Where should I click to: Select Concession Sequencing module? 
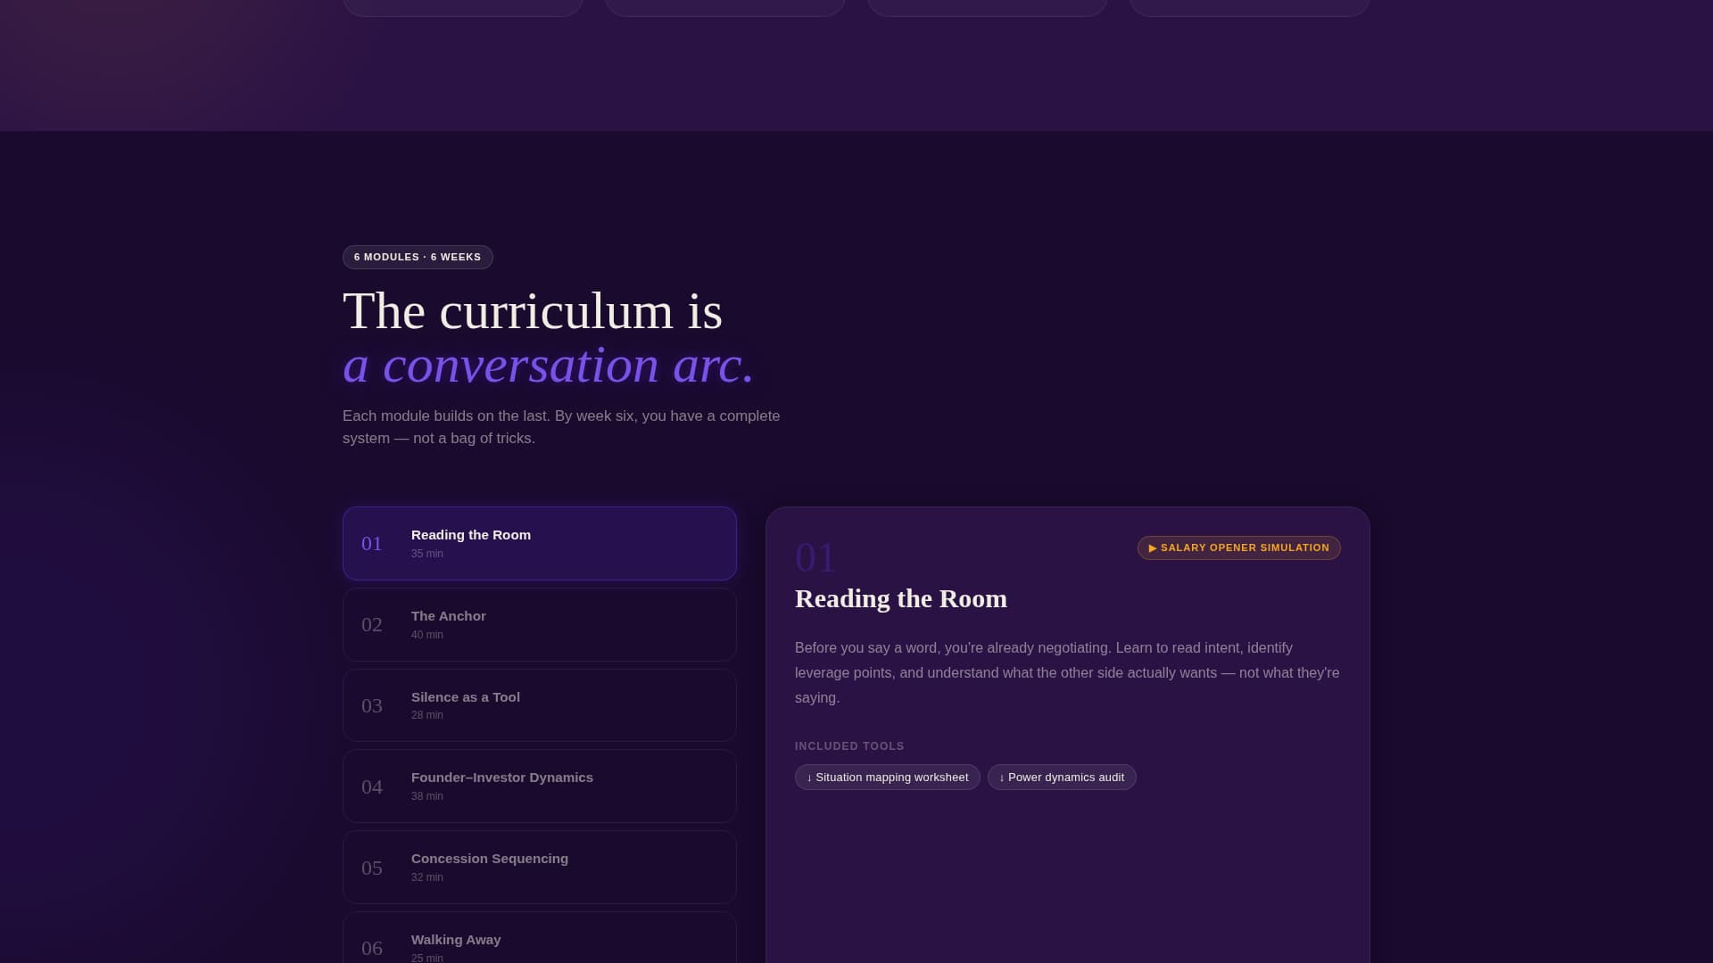pos(539,867)
